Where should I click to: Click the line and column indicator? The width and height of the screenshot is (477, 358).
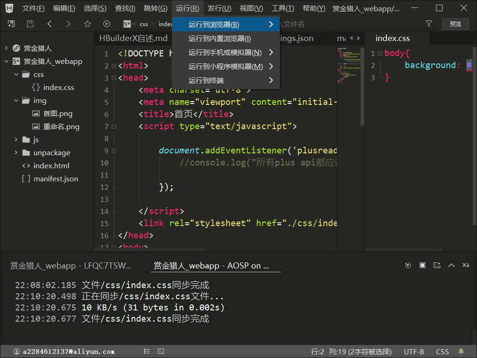coord(351,351)
